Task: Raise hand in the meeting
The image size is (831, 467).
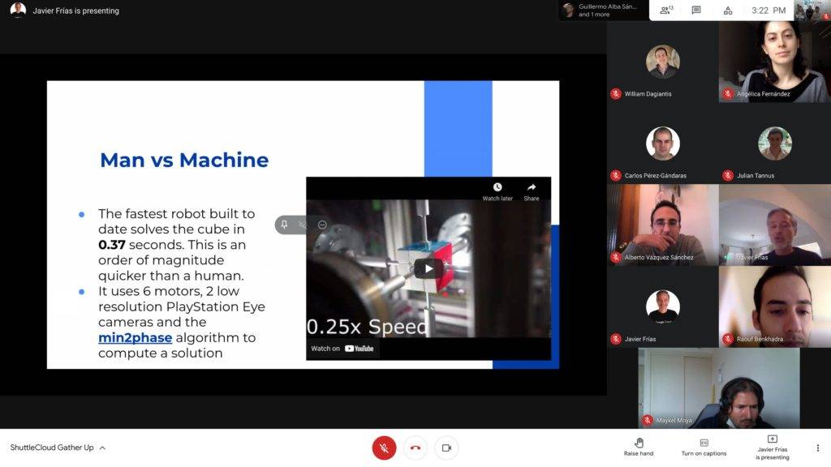Action: point(639,447)
